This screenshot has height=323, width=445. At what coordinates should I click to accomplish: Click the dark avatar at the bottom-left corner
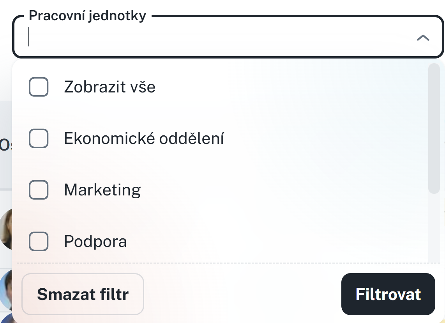[x=7, y=318]
